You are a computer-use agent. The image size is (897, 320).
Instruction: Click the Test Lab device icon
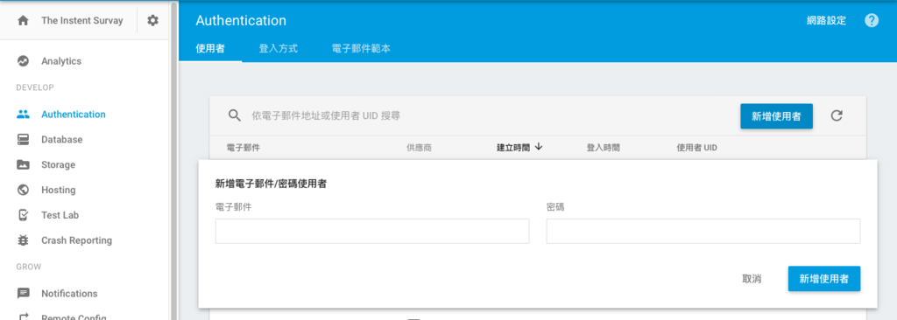(x=23, y=215)
